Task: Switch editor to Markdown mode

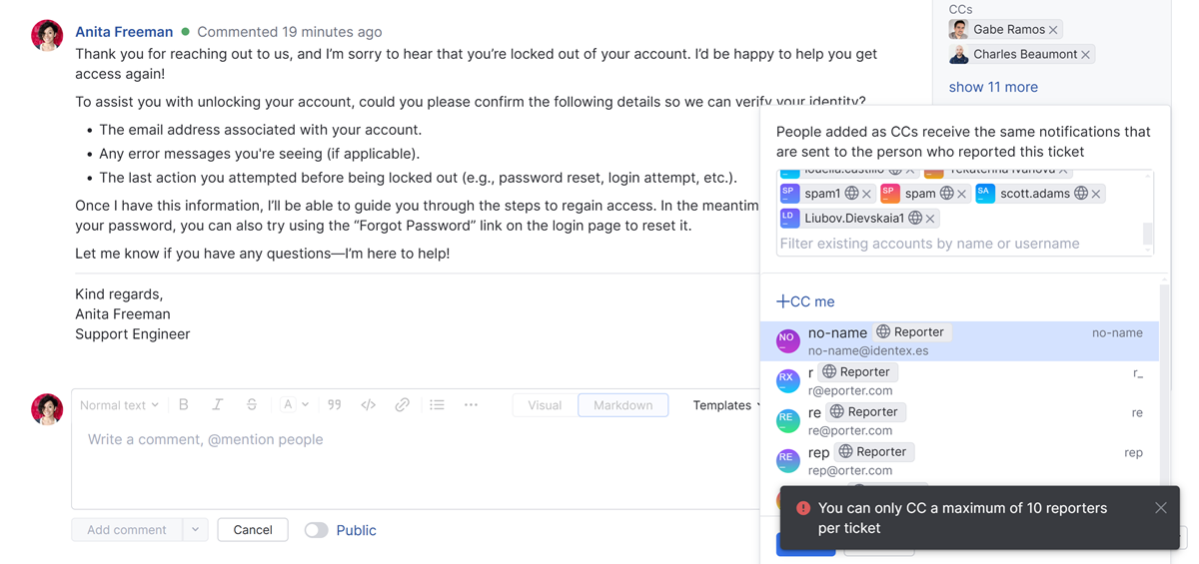Action: tap(622, 405)
